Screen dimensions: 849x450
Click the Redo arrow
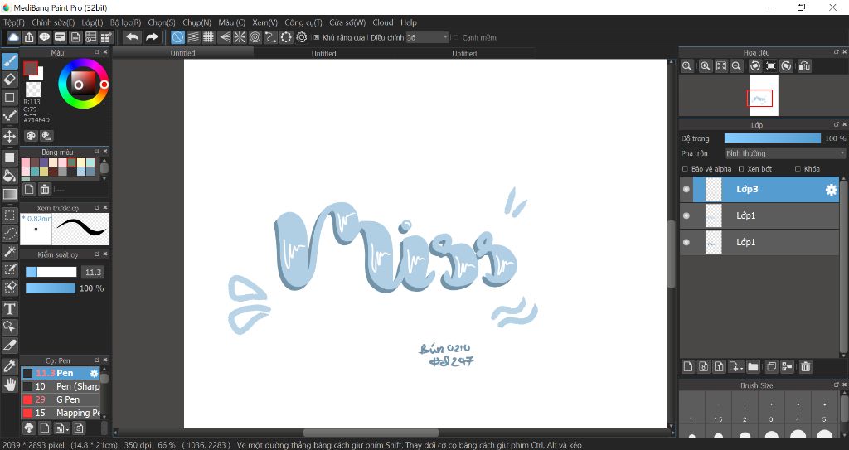coord(153,37)
